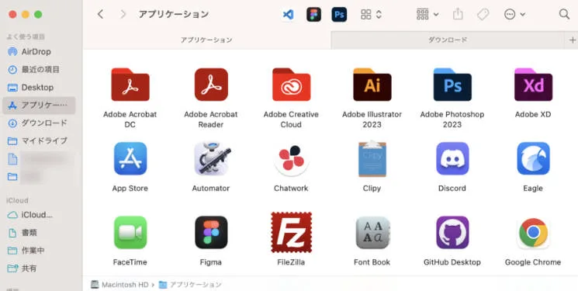Select the Chatwork app icon
The height and width of the screenshot is (291, 578).
pyautogui.click(x=291, y=159)
